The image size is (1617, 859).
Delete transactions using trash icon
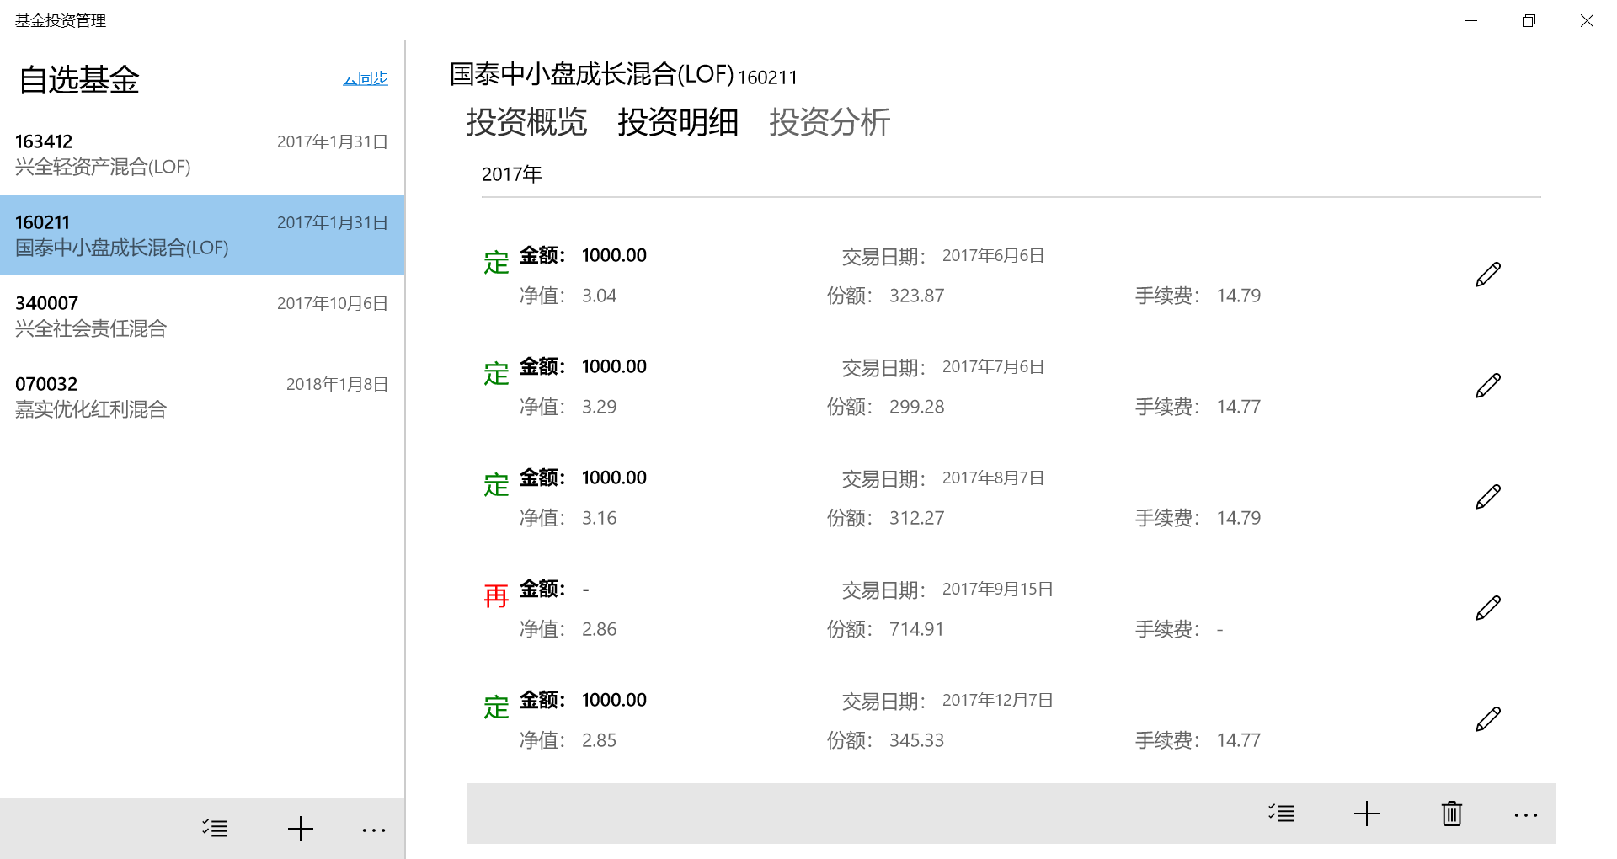coord(1450,814)
